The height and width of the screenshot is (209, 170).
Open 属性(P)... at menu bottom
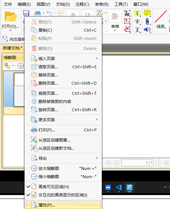click(63, 205)
